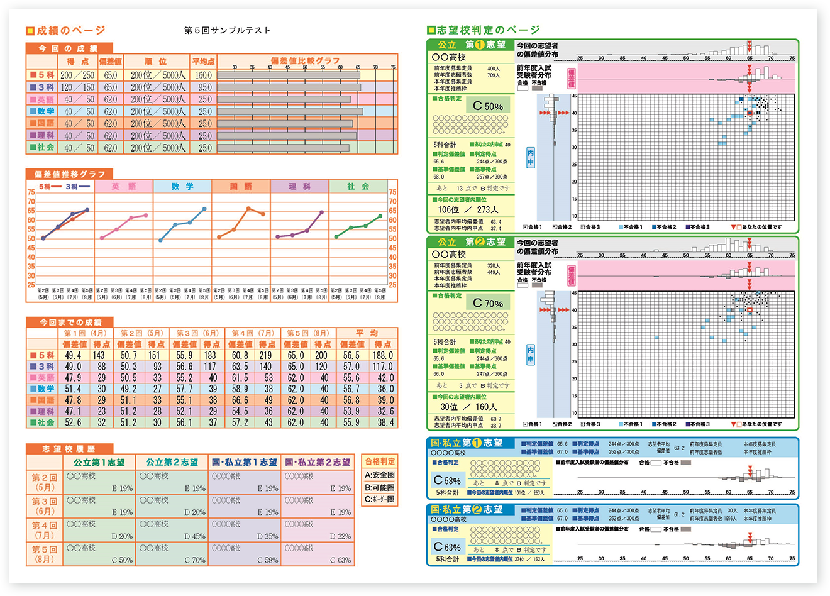Click the 120/150 score cell
This screenshot has width=830, height=596.
tap(77, 87)
